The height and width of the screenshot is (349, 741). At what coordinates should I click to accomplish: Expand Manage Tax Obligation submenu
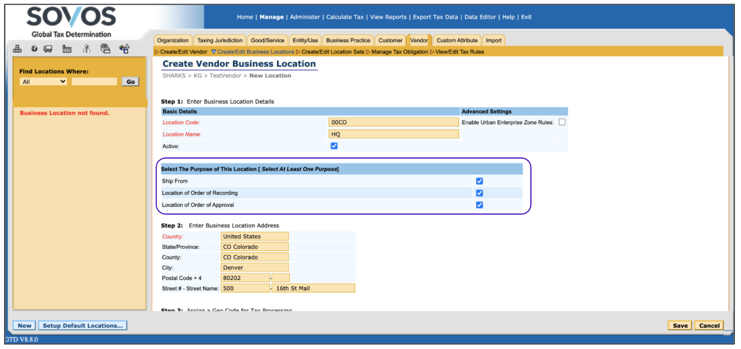(x=399, y=52)
